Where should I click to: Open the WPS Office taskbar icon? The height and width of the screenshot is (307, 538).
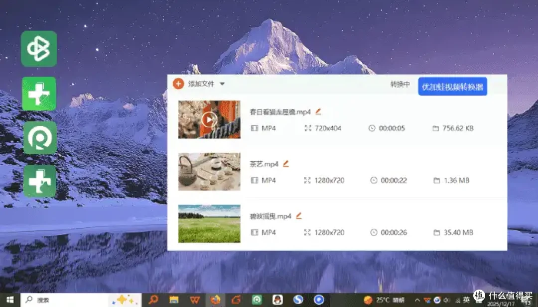(195, 300)
